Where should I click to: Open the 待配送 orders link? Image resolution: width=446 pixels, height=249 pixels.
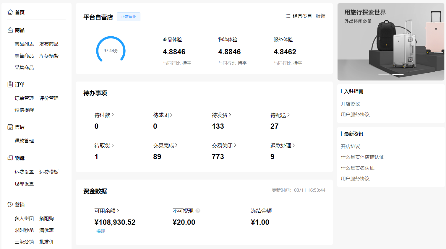click(x=280, y=115)
